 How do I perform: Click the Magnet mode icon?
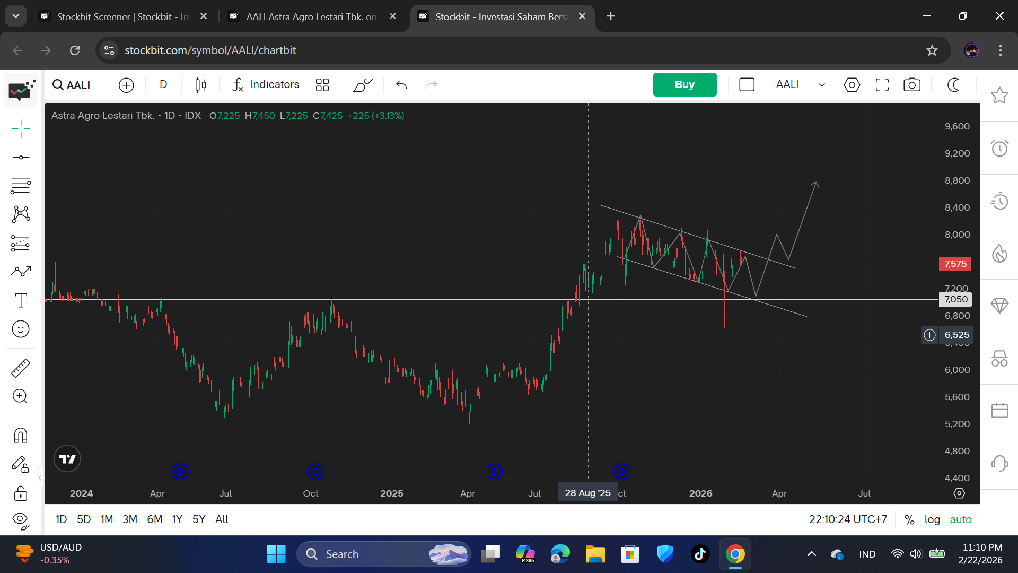[x=21, y=436]
